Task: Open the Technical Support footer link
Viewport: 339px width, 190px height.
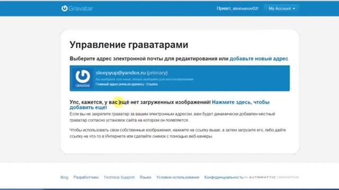Action: pyautogui.click(x=119, y=177)
